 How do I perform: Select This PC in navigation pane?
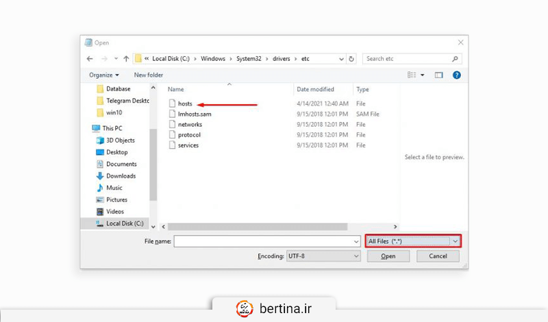pyautogui.click(x=107, y=128)
